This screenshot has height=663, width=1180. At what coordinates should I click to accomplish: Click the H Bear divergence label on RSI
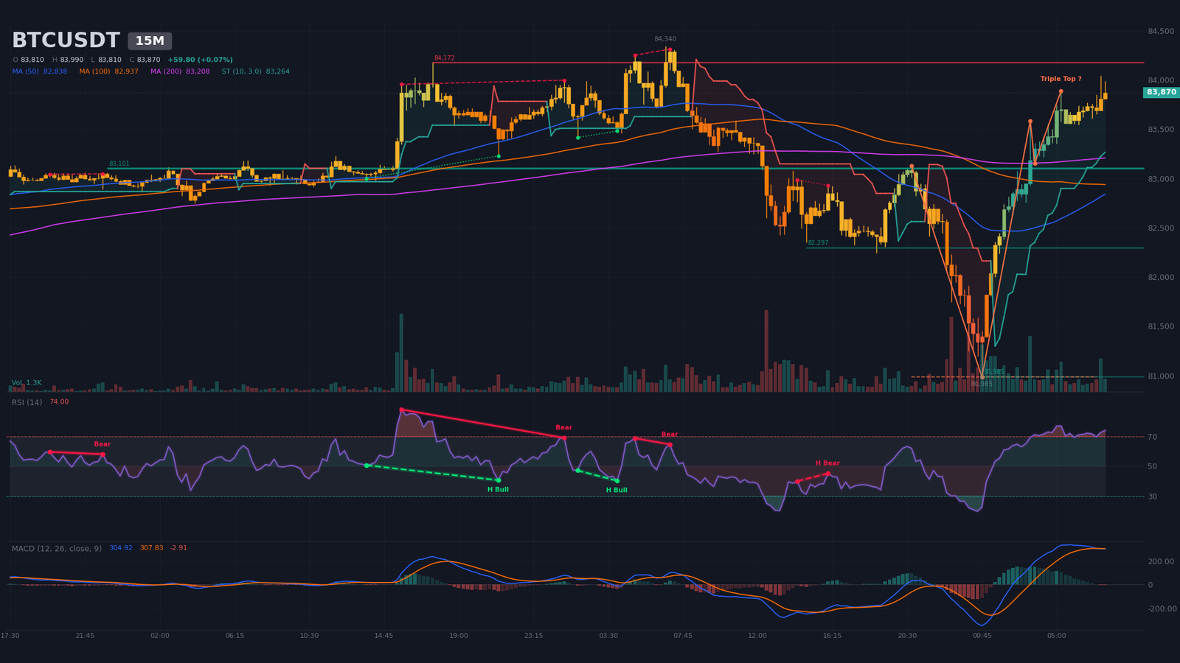pyautogui.click(x=827, y=463)
